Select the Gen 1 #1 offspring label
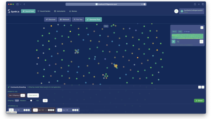212x119 pixels. 17,110
